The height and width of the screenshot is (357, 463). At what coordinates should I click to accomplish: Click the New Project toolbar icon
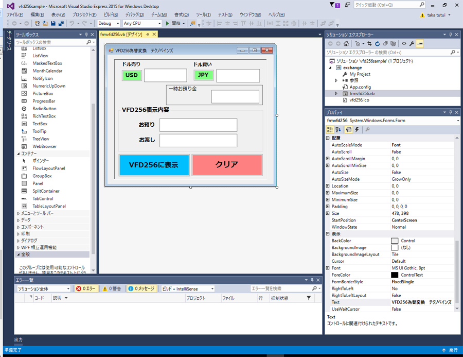tap(37, 23)
